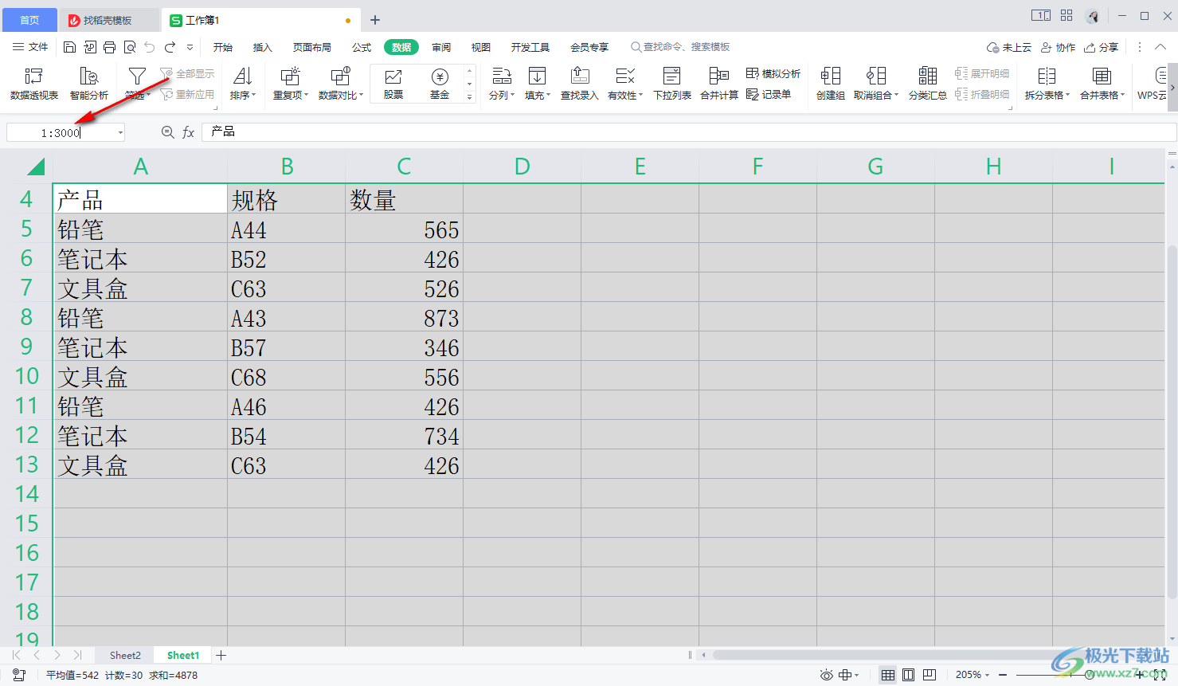Viewport: 1178px width, 686px height.
Task: Expand the 有效性 dropdown arrow
Action: coord(641,96)
